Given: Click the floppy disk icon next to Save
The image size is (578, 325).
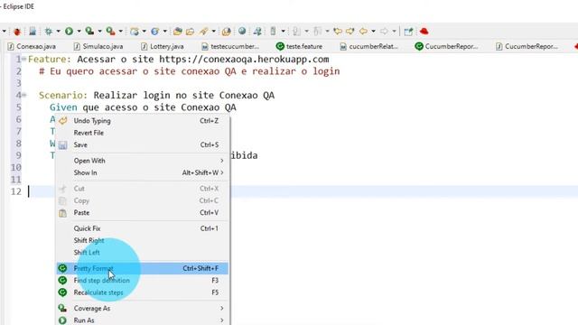Looking at the screenshot, I should (x=62, y=145).
